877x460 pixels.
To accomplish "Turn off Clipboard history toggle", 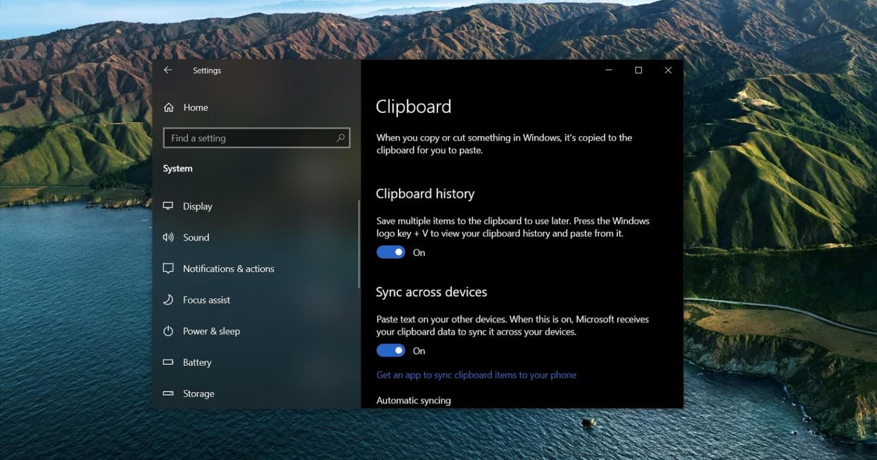I will (391, 252).
